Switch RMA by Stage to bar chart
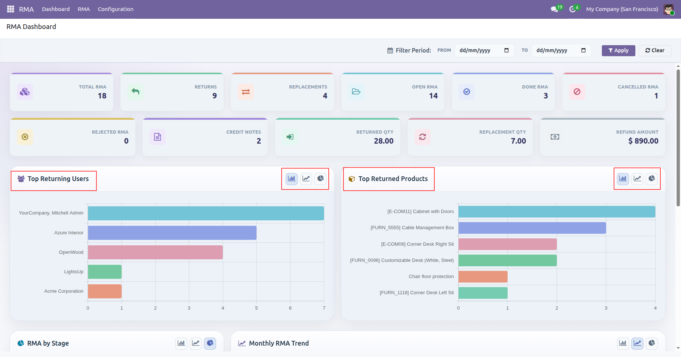This screenshot has width=681, height=357. [181, 343]
